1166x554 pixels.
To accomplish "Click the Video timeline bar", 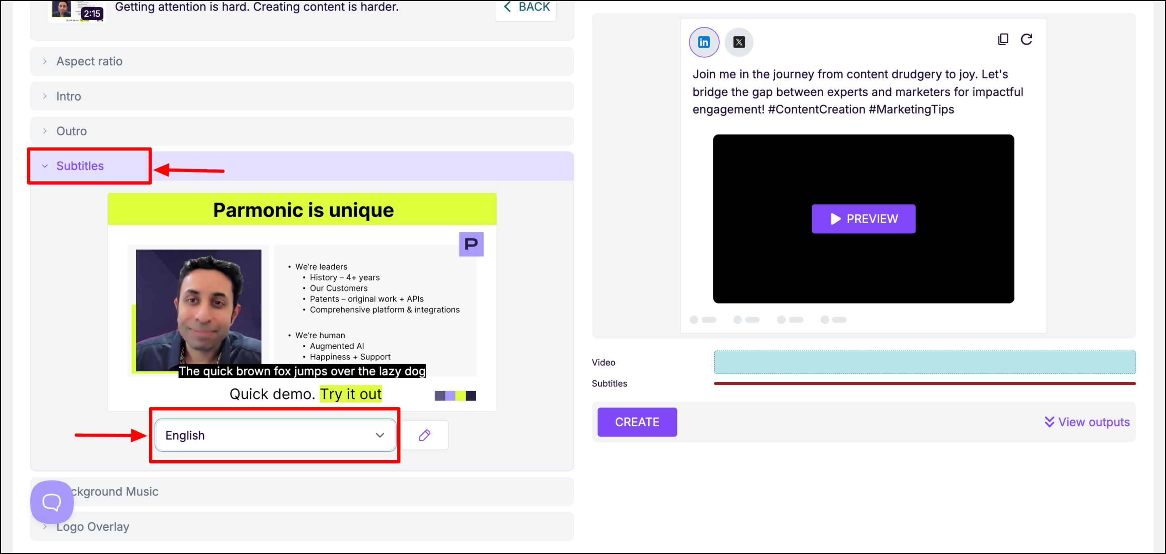I will (x=924, y=362).
